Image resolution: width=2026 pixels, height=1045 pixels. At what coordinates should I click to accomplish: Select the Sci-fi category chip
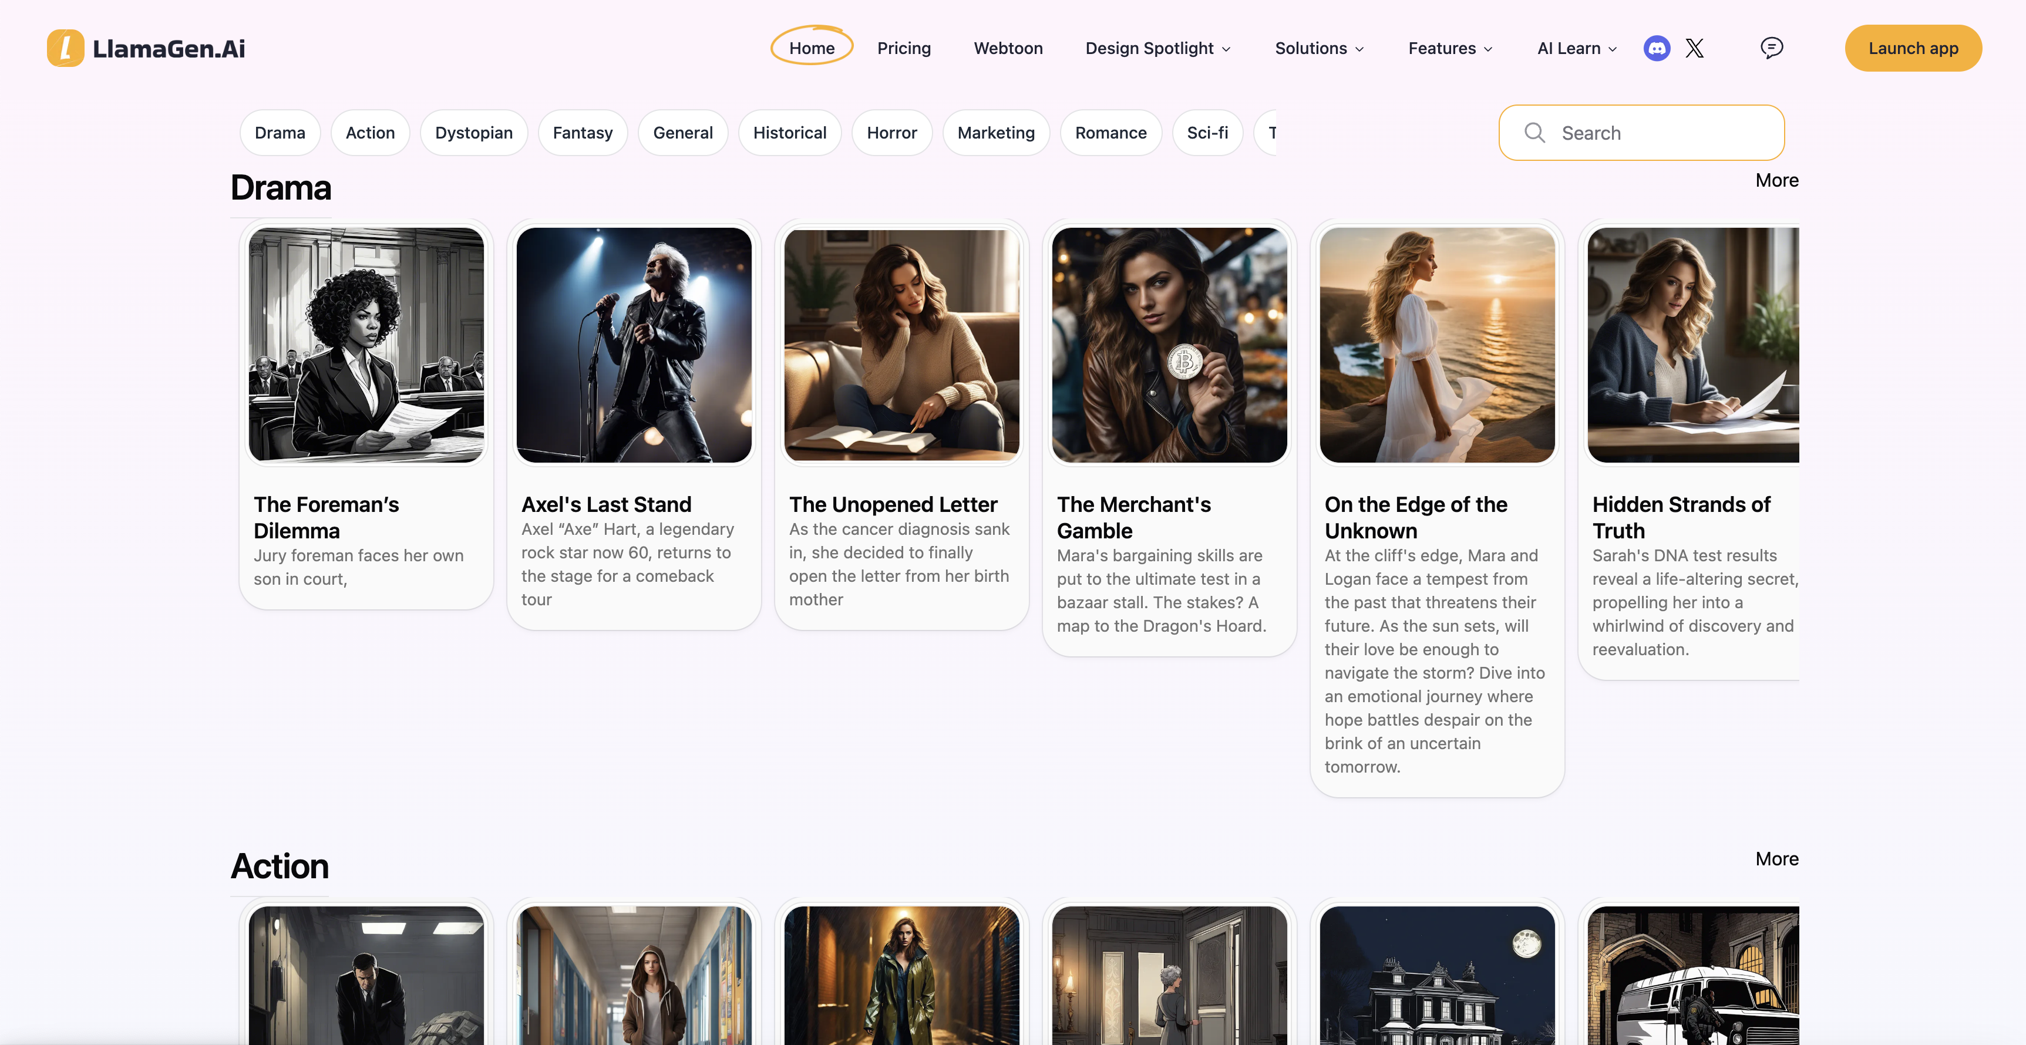(1206, 132)
